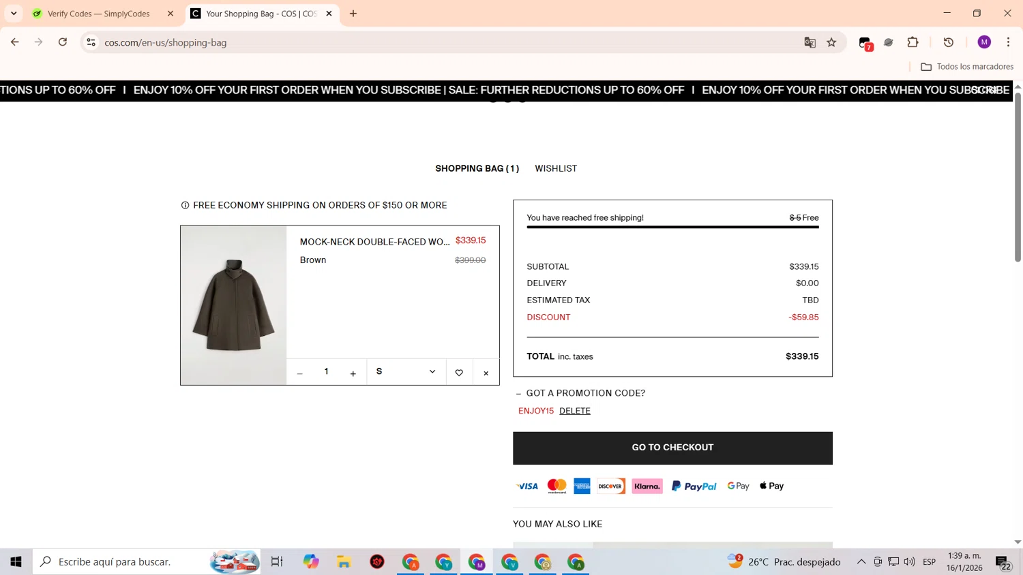Switch to Verify Codes SimplyCodes tab
The image size is (1023, 575).
tap(99, 14)
